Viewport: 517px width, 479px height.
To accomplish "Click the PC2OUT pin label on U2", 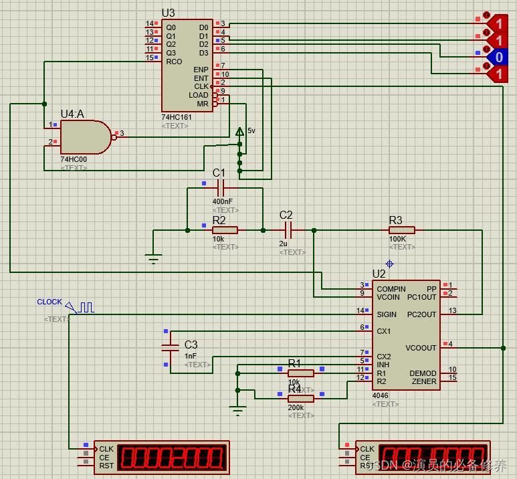I will pyautogui.click(x=422, y=314).
